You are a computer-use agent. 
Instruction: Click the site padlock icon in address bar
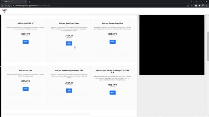[x=14, y=6]
